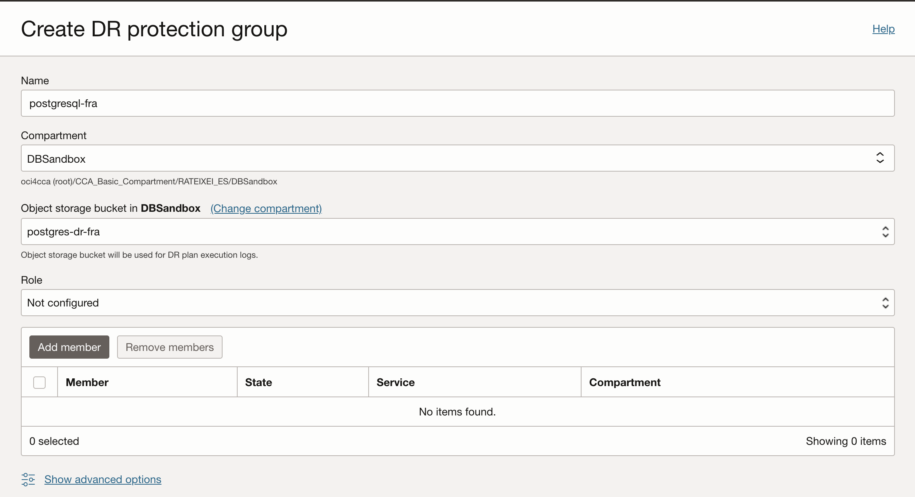This screenshot has width=915, height=497.
Task: Click the No items found row
Action: click(x=457, y=412)
